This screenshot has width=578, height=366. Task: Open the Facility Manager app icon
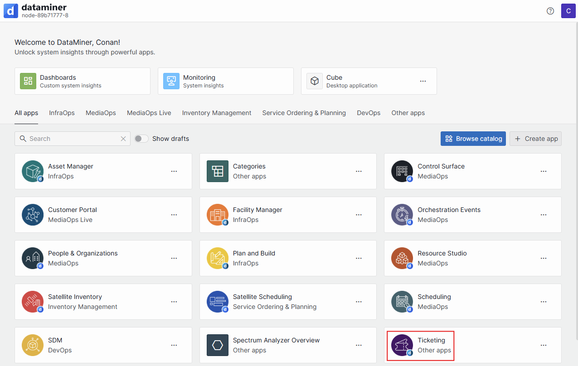218,215
